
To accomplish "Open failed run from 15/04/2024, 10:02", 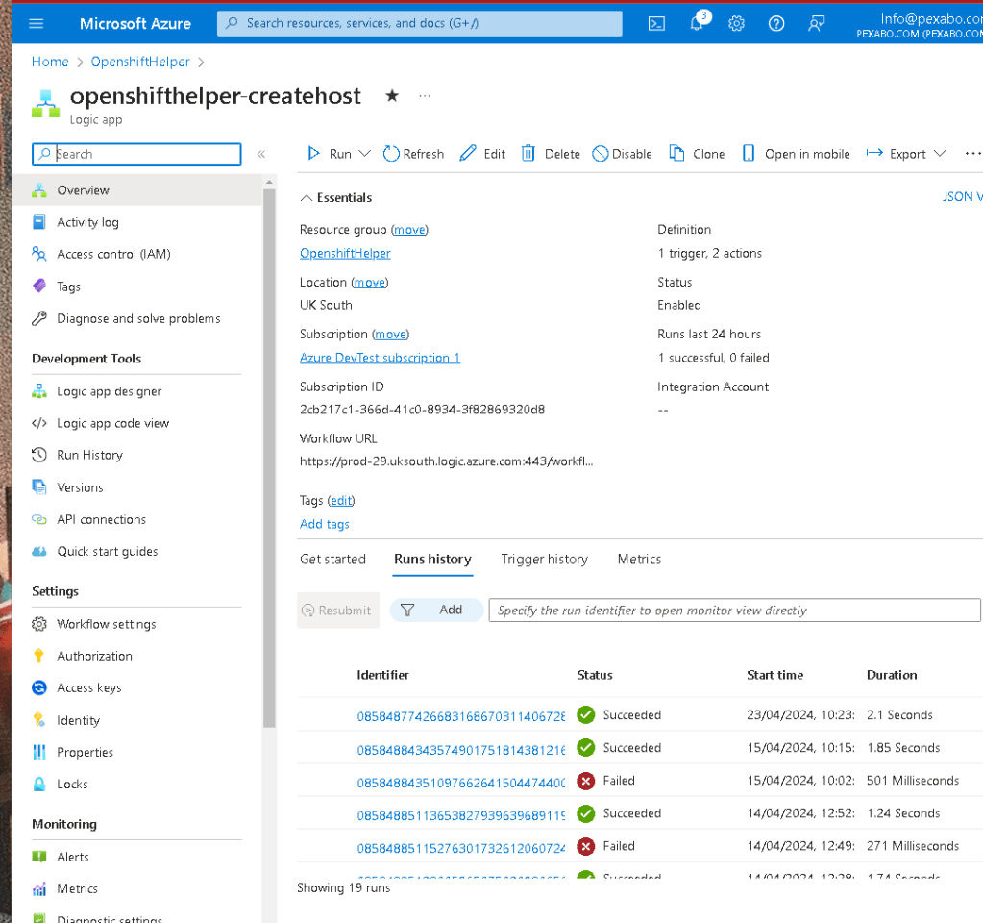I will (x=461, y=782).
